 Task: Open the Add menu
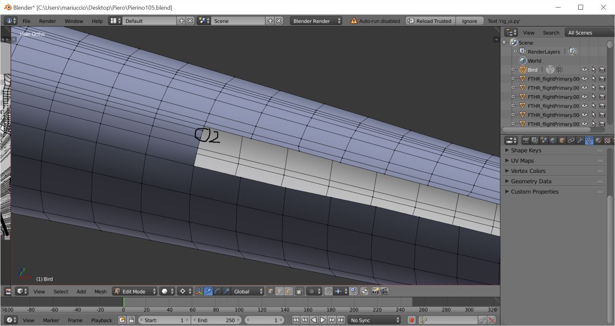click(81, 292)
